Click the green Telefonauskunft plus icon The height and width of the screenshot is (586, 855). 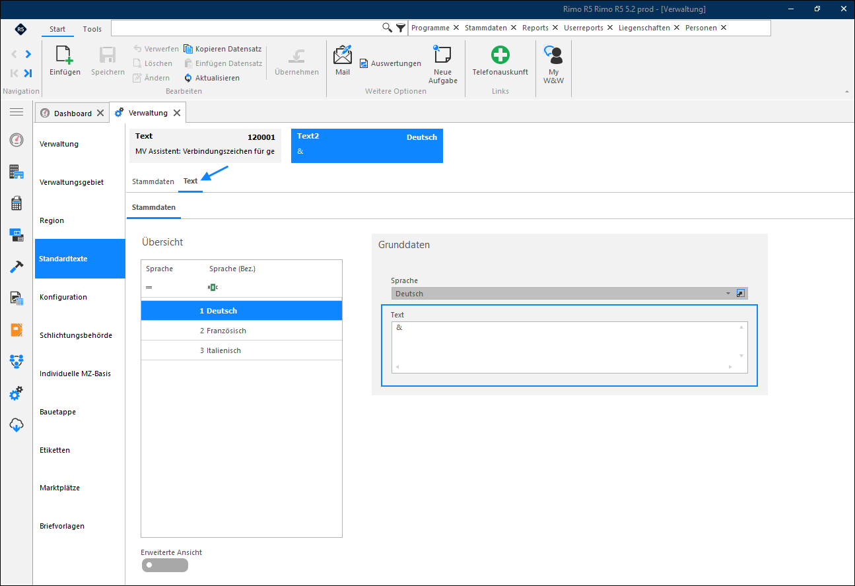coord(500,55)
